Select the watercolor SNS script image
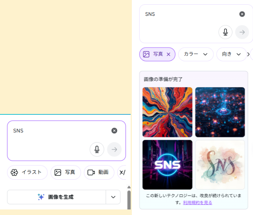Image resolution: width=253 pixels, height=215 pixels. coord(220,165)
